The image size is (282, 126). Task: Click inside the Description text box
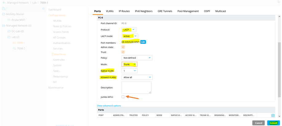[x=136, y=87]
